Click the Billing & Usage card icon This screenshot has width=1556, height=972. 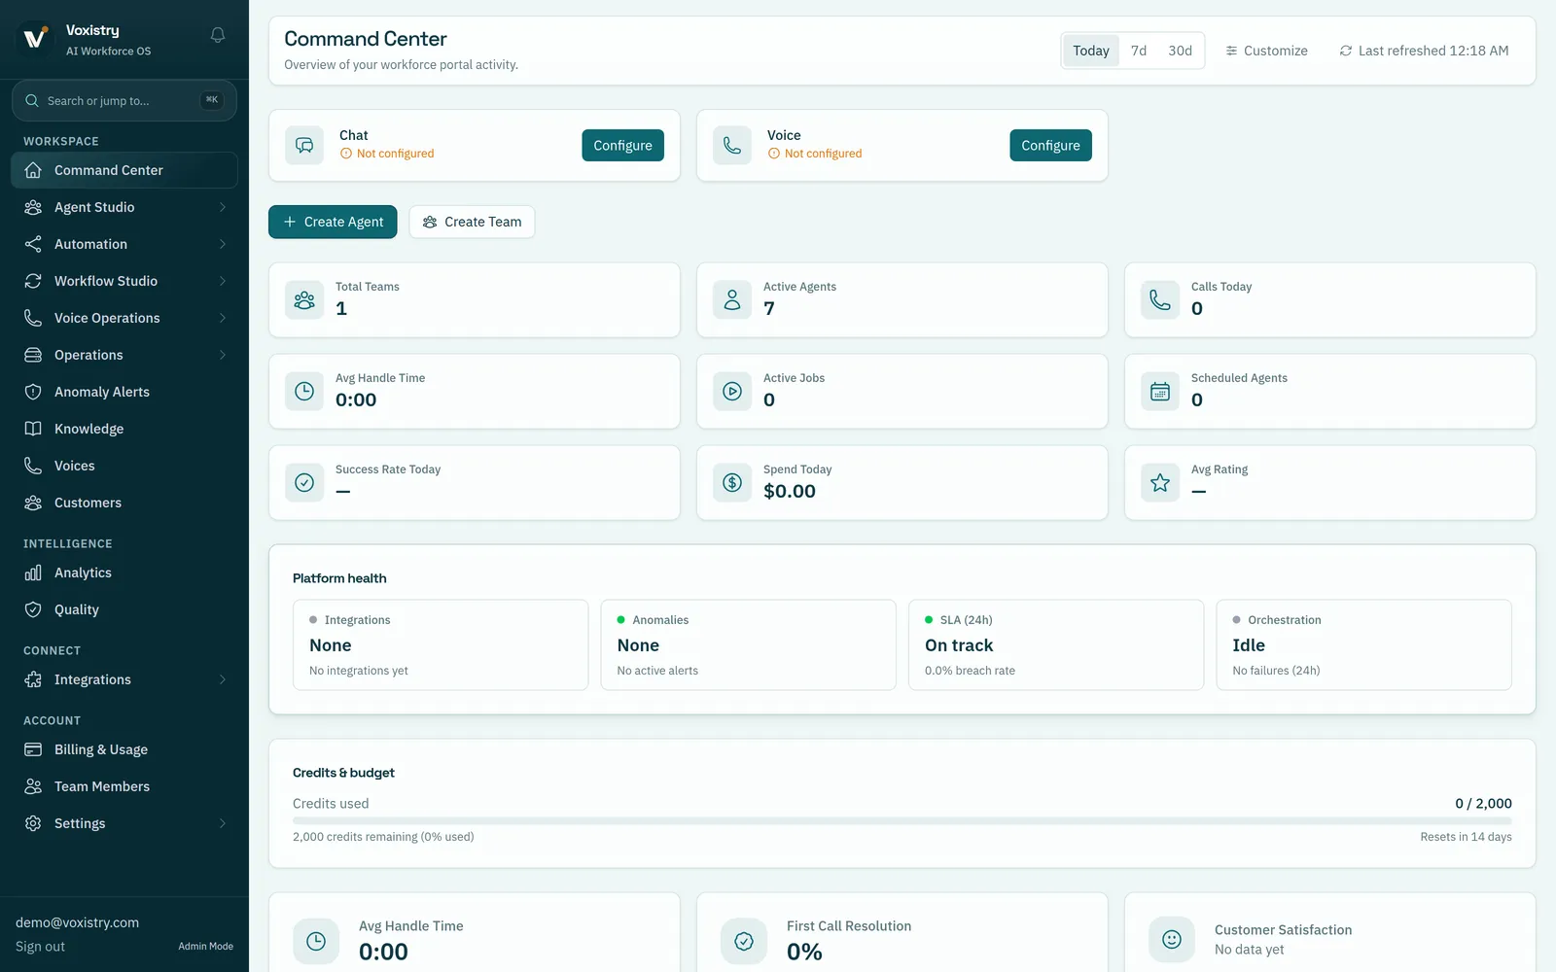[x=33, y=749]
